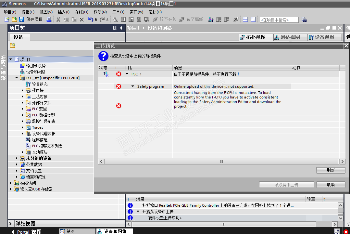Collapse project tree with left arrow
Viewport: 350px width, 234px height.
click(x=121, y=28)
